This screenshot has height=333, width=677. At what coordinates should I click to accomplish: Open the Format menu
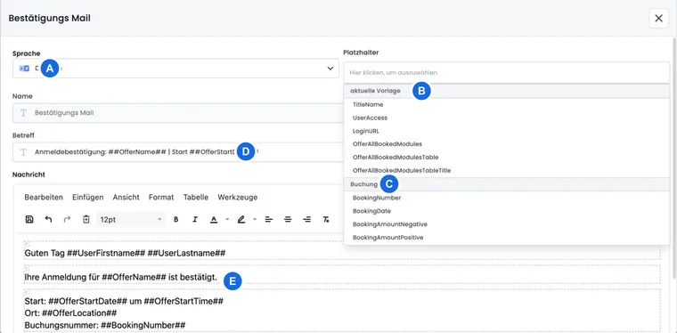pos(161,197)
